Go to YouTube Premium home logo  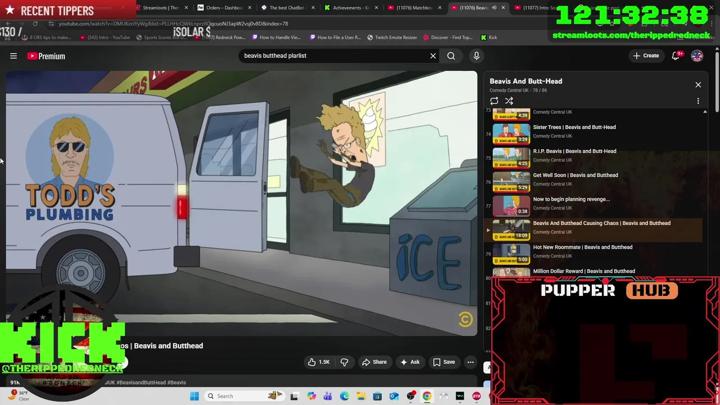pos(46,56)
